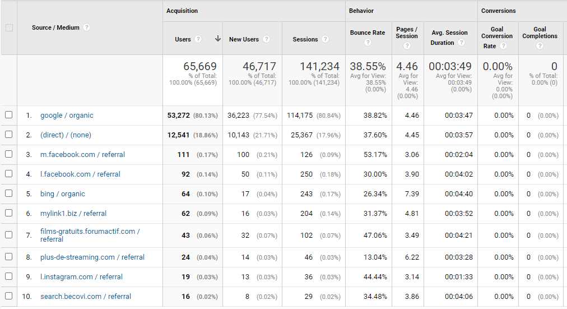Click help icon next to New Users
Image resolution: width=567 pixels, height=309 pixels.
(266, 39)
